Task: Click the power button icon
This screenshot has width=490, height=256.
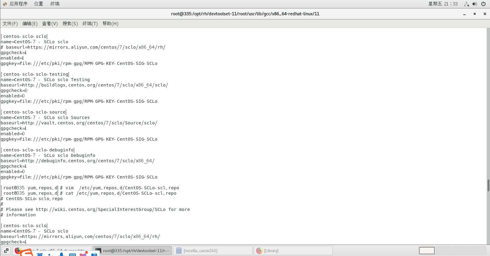Action: (483, 4)
